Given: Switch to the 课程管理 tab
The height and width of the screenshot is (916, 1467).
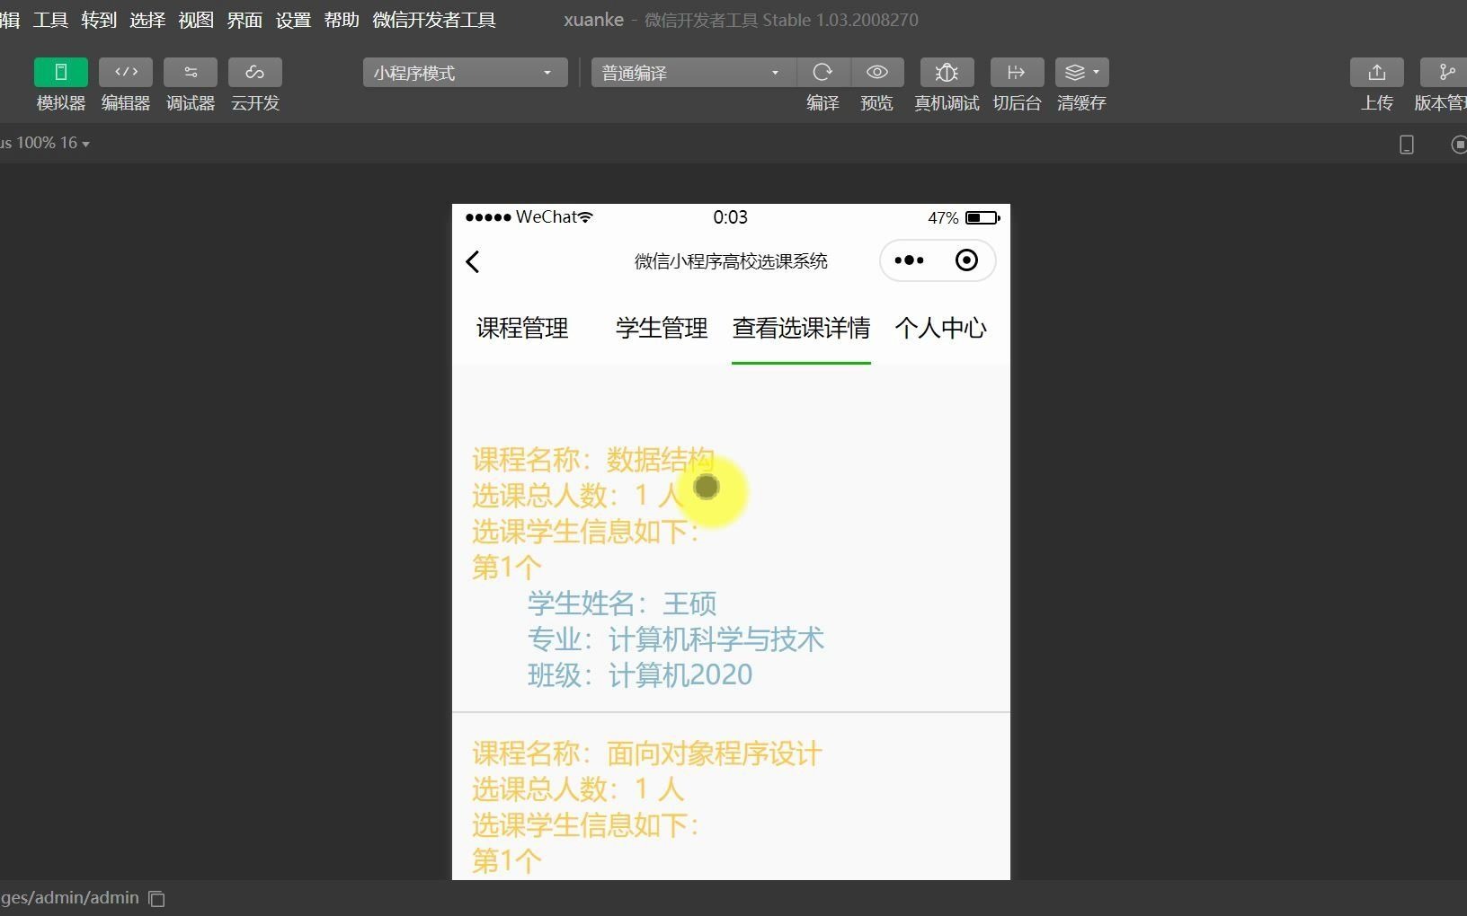Looking at the screenshot, I should 522,328.
